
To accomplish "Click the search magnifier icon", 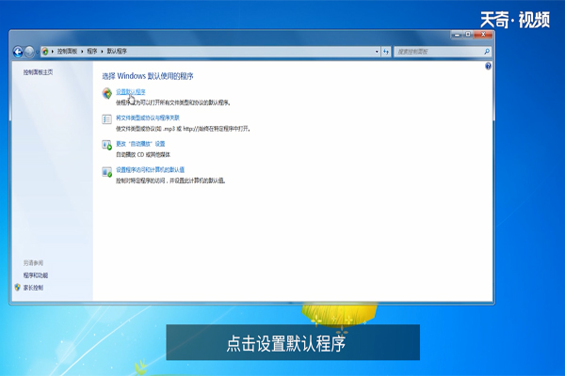I will [x=487, y=52].
